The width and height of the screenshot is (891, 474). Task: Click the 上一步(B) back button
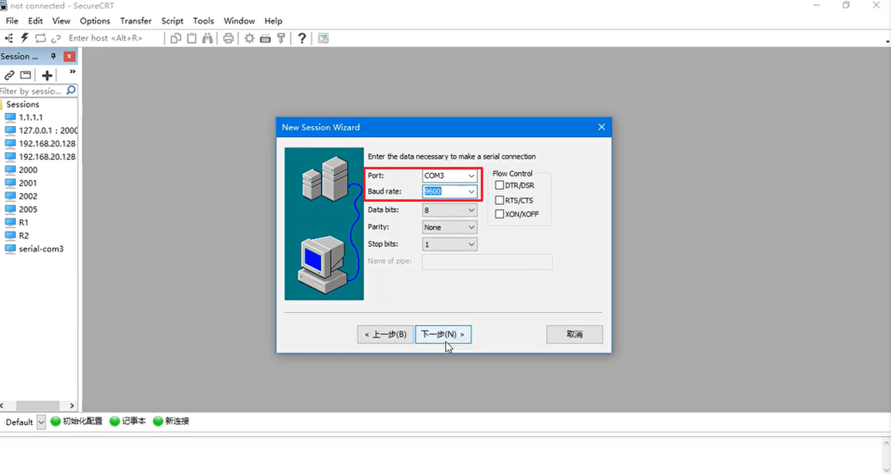(385, 334)
